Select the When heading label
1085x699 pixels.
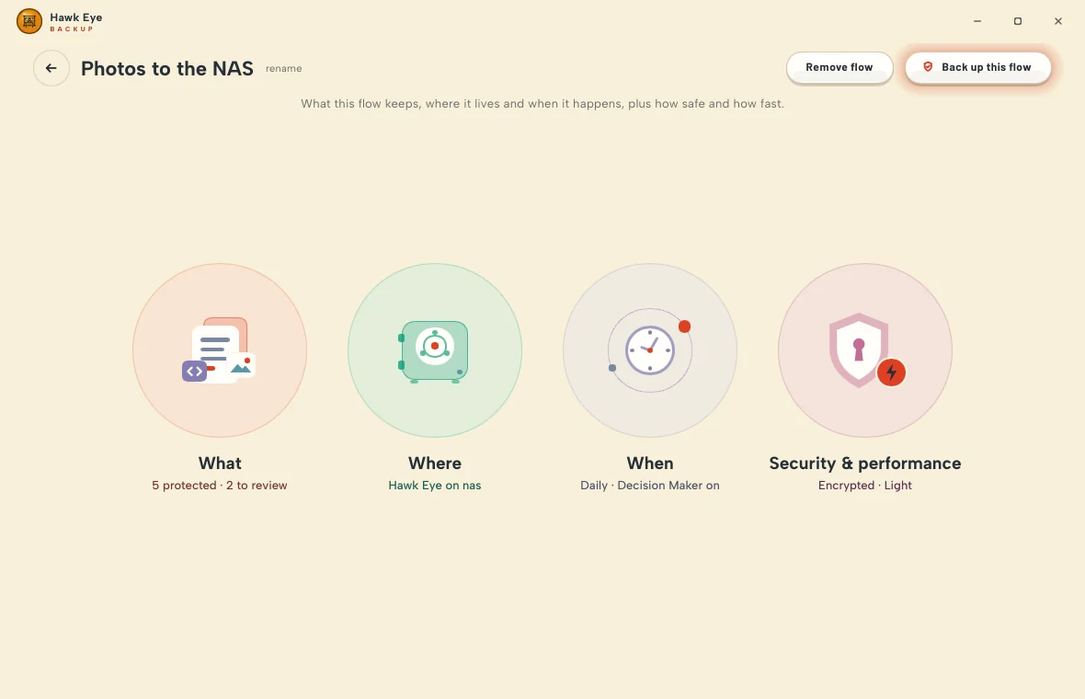650,463
